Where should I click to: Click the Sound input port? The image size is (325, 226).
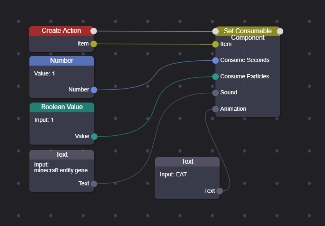click(216, 93)
